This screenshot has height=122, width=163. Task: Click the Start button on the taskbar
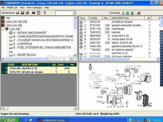pyautogui.click(x=10, y=120)
